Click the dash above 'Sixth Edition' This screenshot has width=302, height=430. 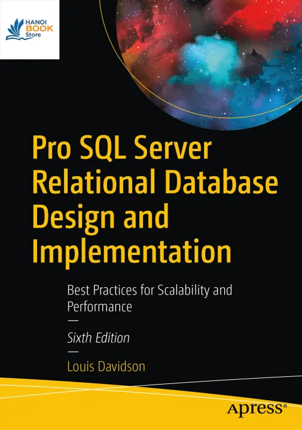tap(73, 320)
